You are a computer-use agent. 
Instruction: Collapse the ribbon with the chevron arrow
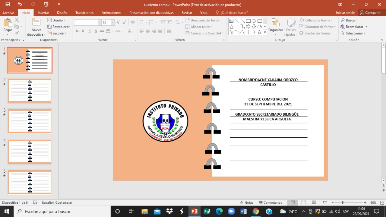382,40
